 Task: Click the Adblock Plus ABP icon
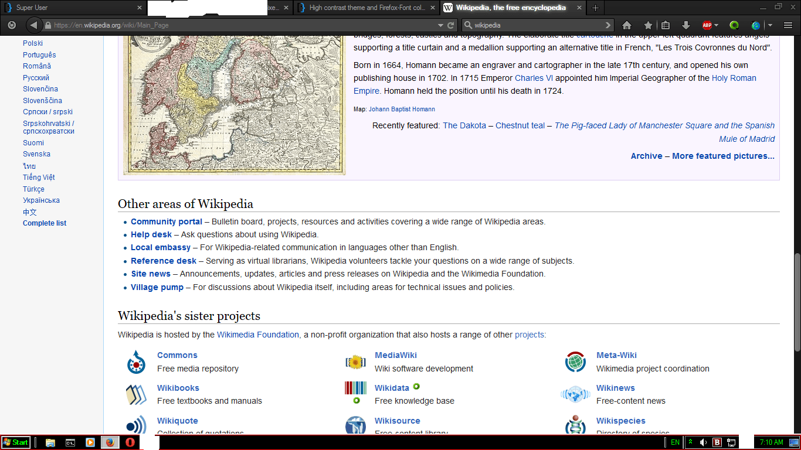(707, 25)
